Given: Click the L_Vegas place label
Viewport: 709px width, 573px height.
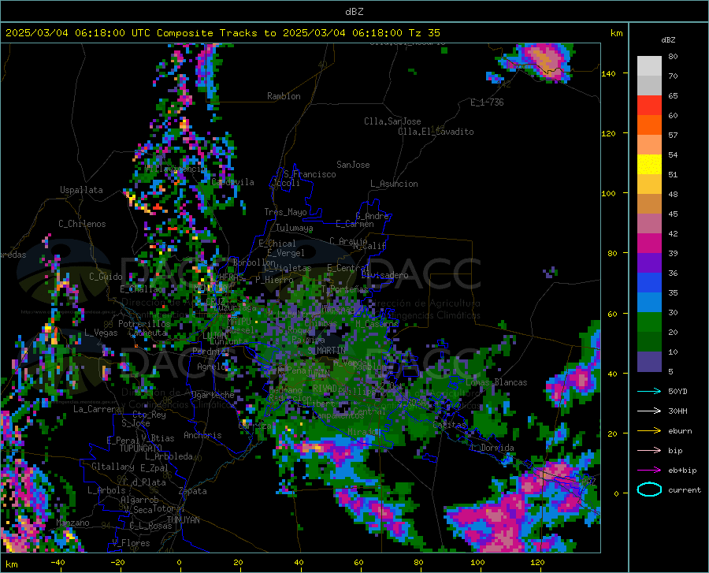Looking at the screenshot, I should click(101, 333).
